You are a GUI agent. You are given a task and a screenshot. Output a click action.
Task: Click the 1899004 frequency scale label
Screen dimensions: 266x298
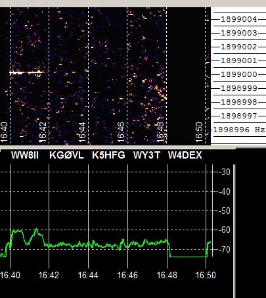click(x=239, y=19)
